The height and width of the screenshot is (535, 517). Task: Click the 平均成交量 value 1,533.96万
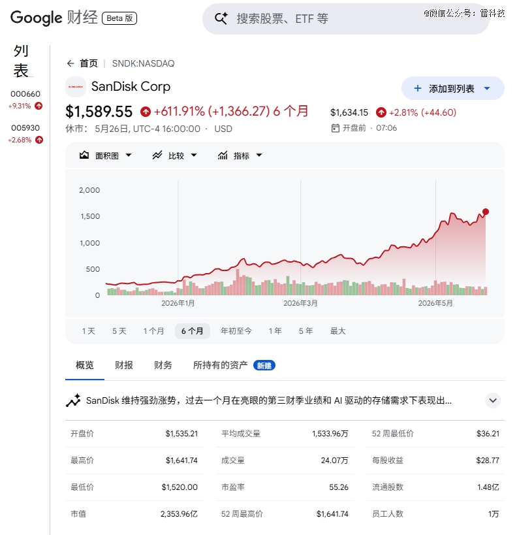pos(330,434)
